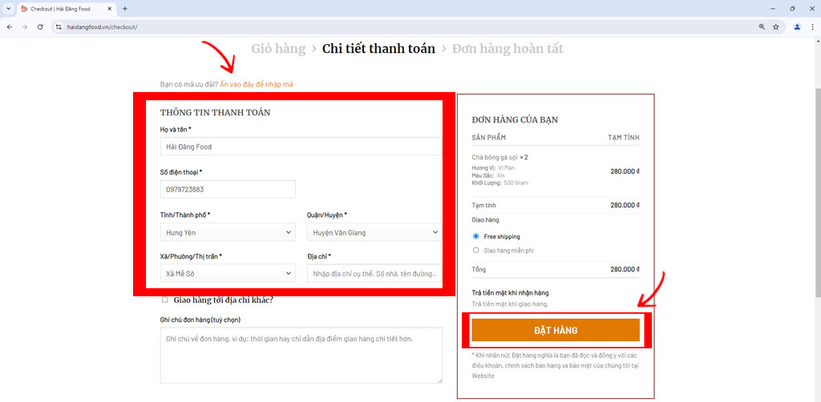Close the Checkout browser tab

pos(110,9)
